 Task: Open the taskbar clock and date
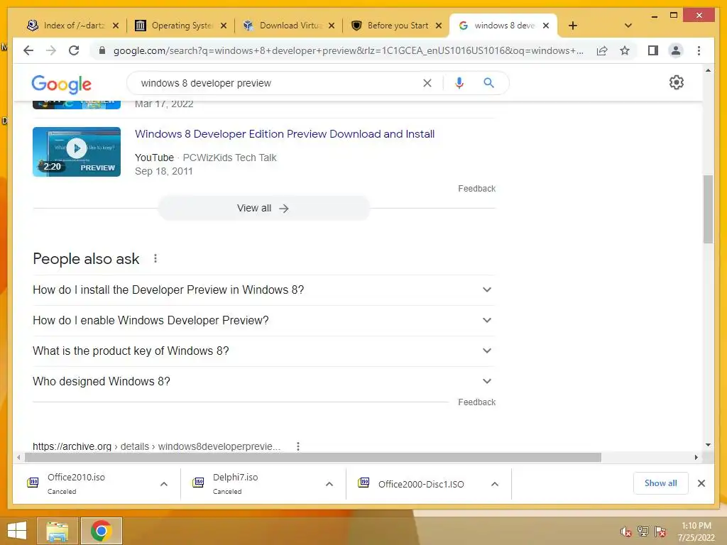point(696,532)
